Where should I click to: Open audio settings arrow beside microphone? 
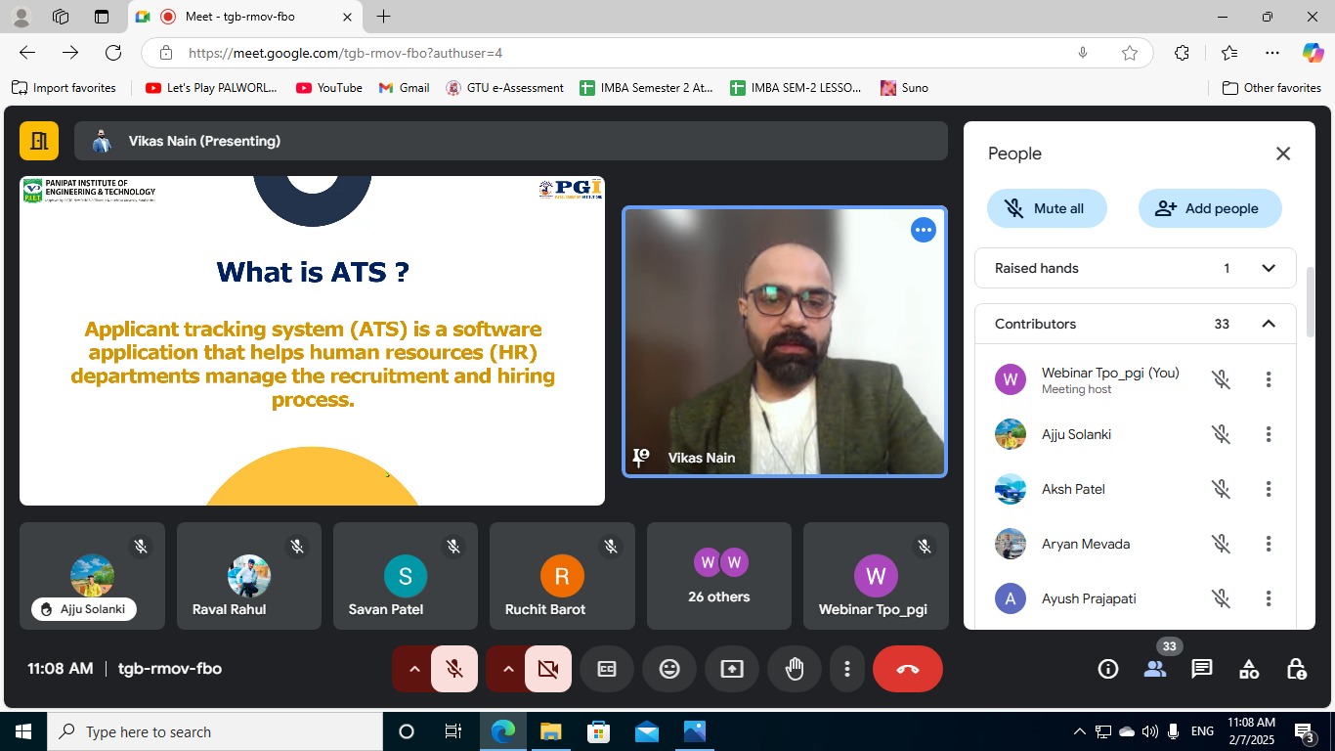click(413, 669)
